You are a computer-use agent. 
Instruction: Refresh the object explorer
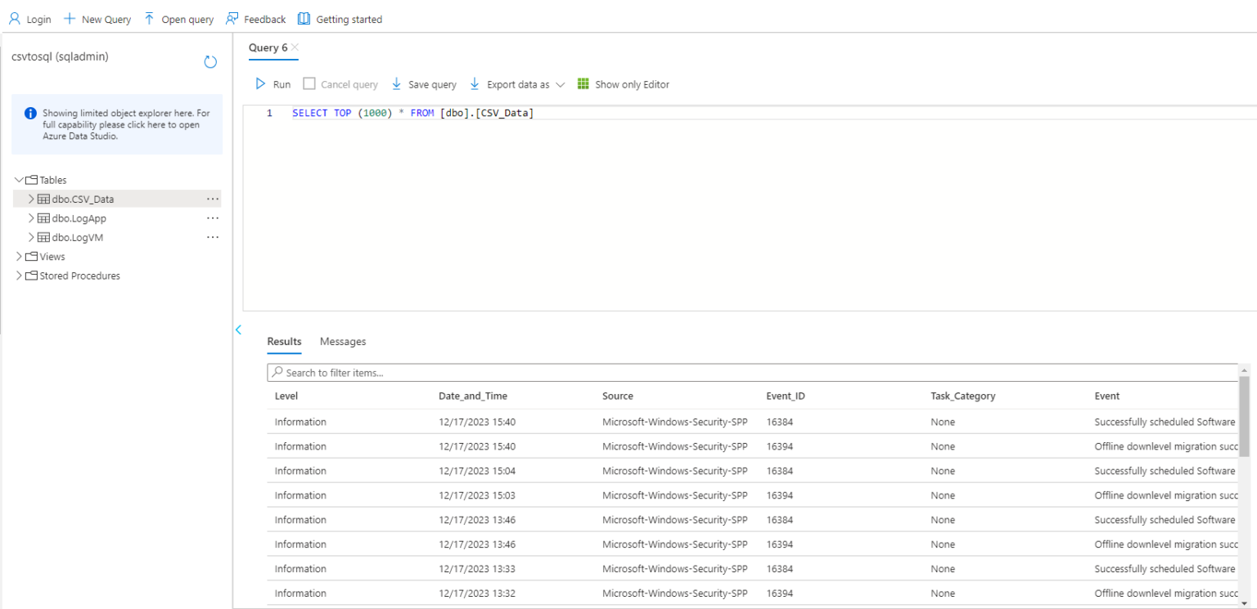coord(210,61)
